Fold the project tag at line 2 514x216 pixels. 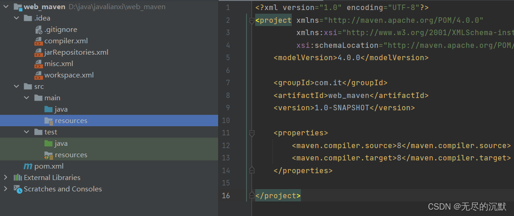(x=252, y=21)
